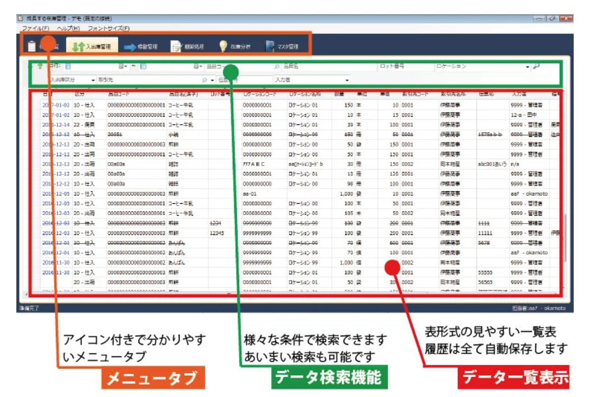The height and width of the screenshot is (397, 593).
Task: Open the 入力者 dropdown list
Action: click(x=347, y=80)
